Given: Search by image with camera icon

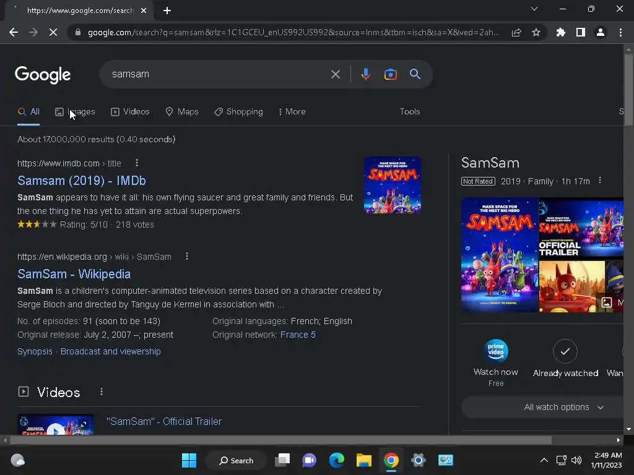Looking at the screenshot, I should pos(391,74).
